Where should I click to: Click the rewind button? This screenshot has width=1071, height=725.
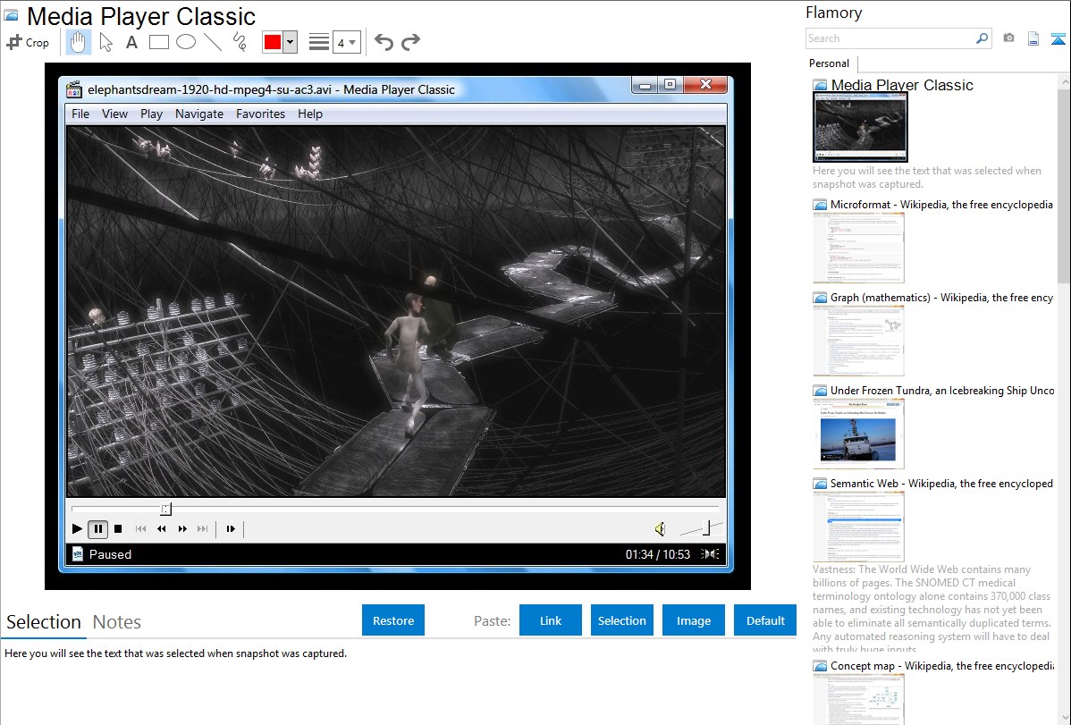(161, 528)
